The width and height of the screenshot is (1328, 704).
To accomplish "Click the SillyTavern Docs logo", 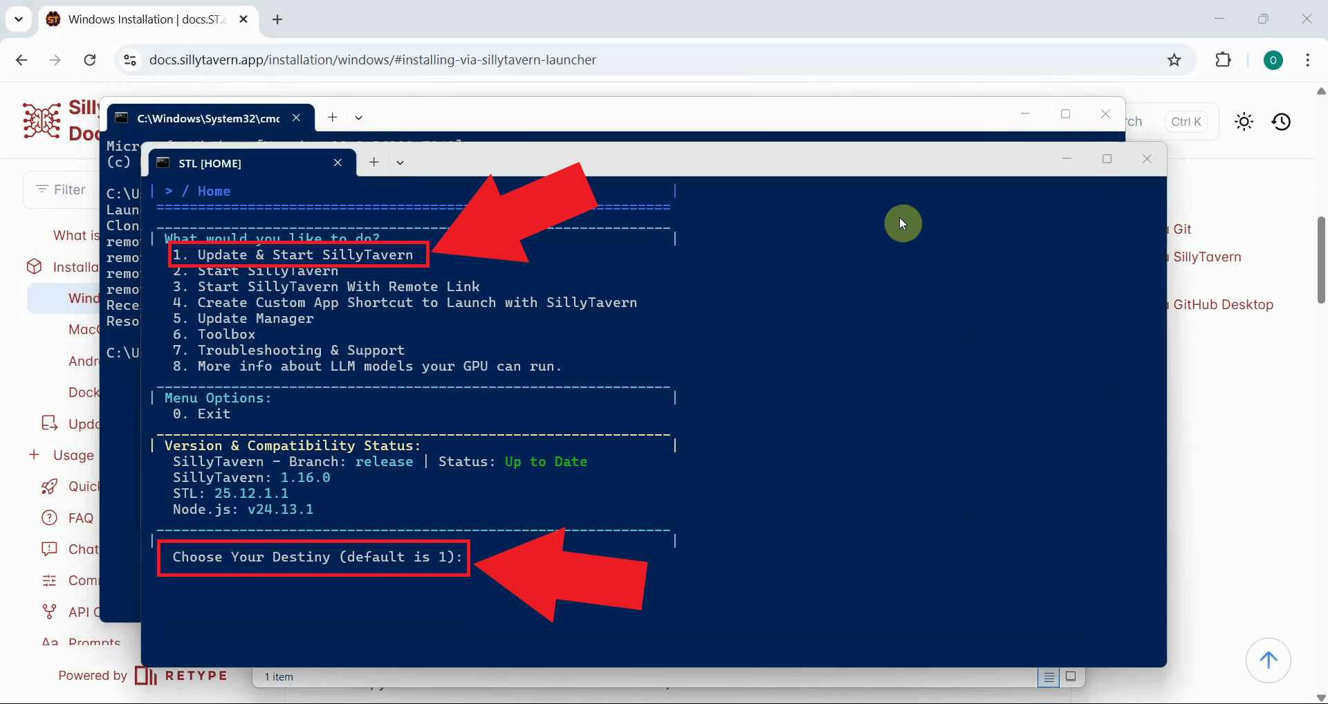I will point(43,120).
